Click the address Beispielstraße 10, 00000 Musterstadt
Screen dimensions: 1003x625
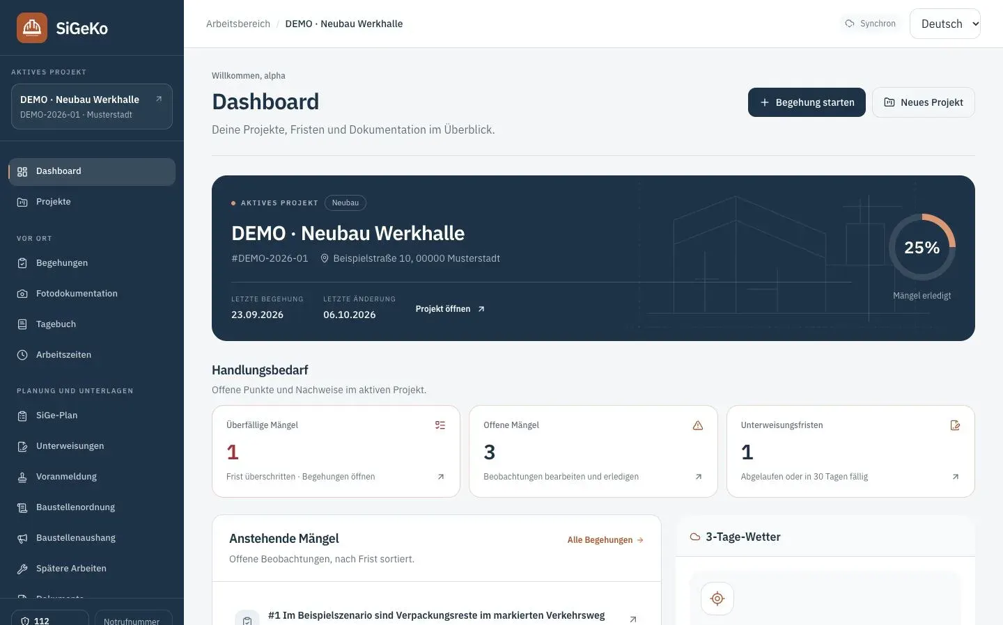click(417, 258)
